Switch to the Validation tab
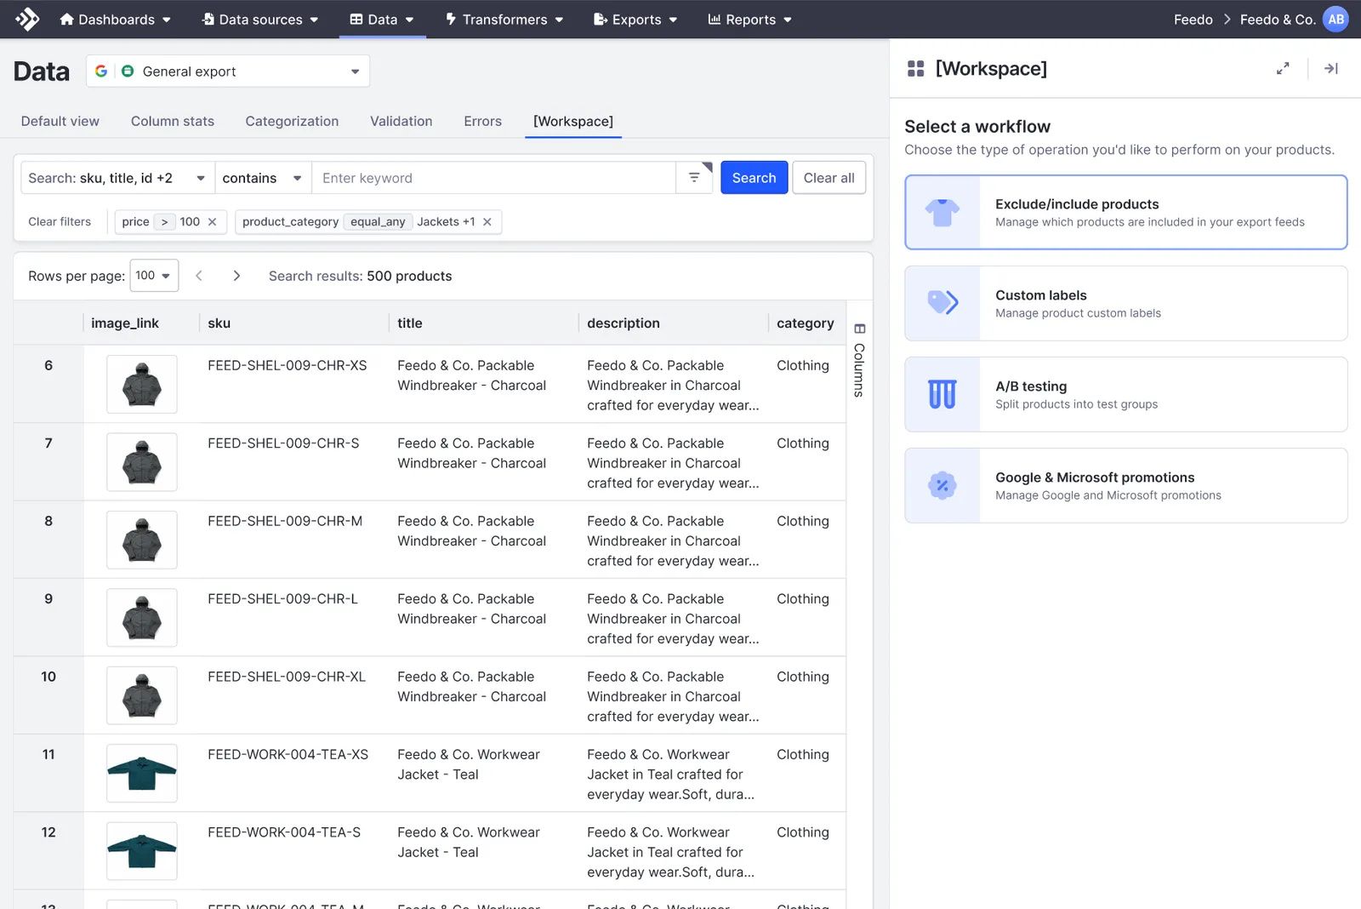 pos(401,121)
